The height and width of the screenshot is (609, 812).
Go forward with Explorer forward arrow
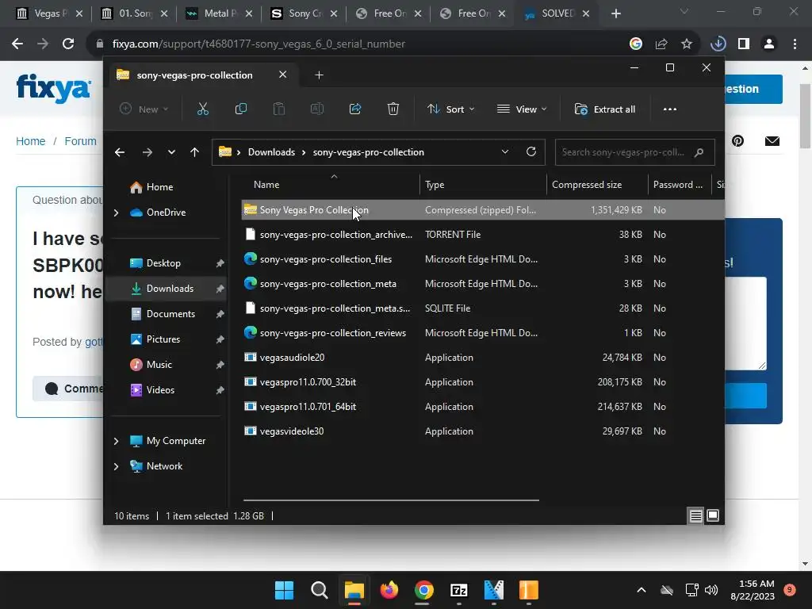click(x=147, y=152)
